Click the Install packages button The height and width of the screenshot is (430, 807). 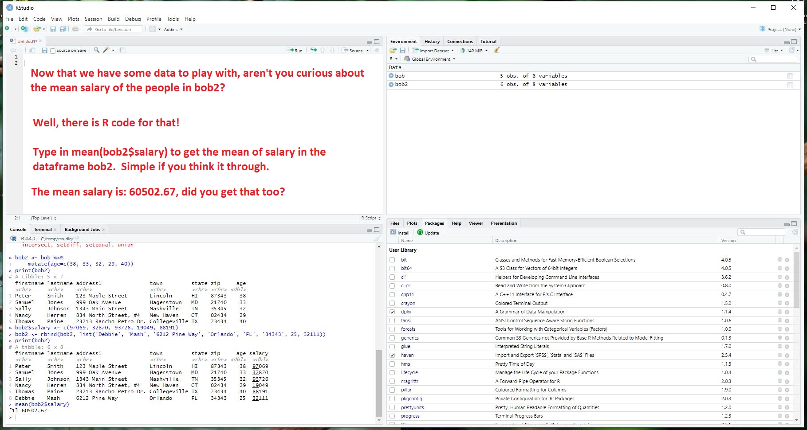[400, 233]
